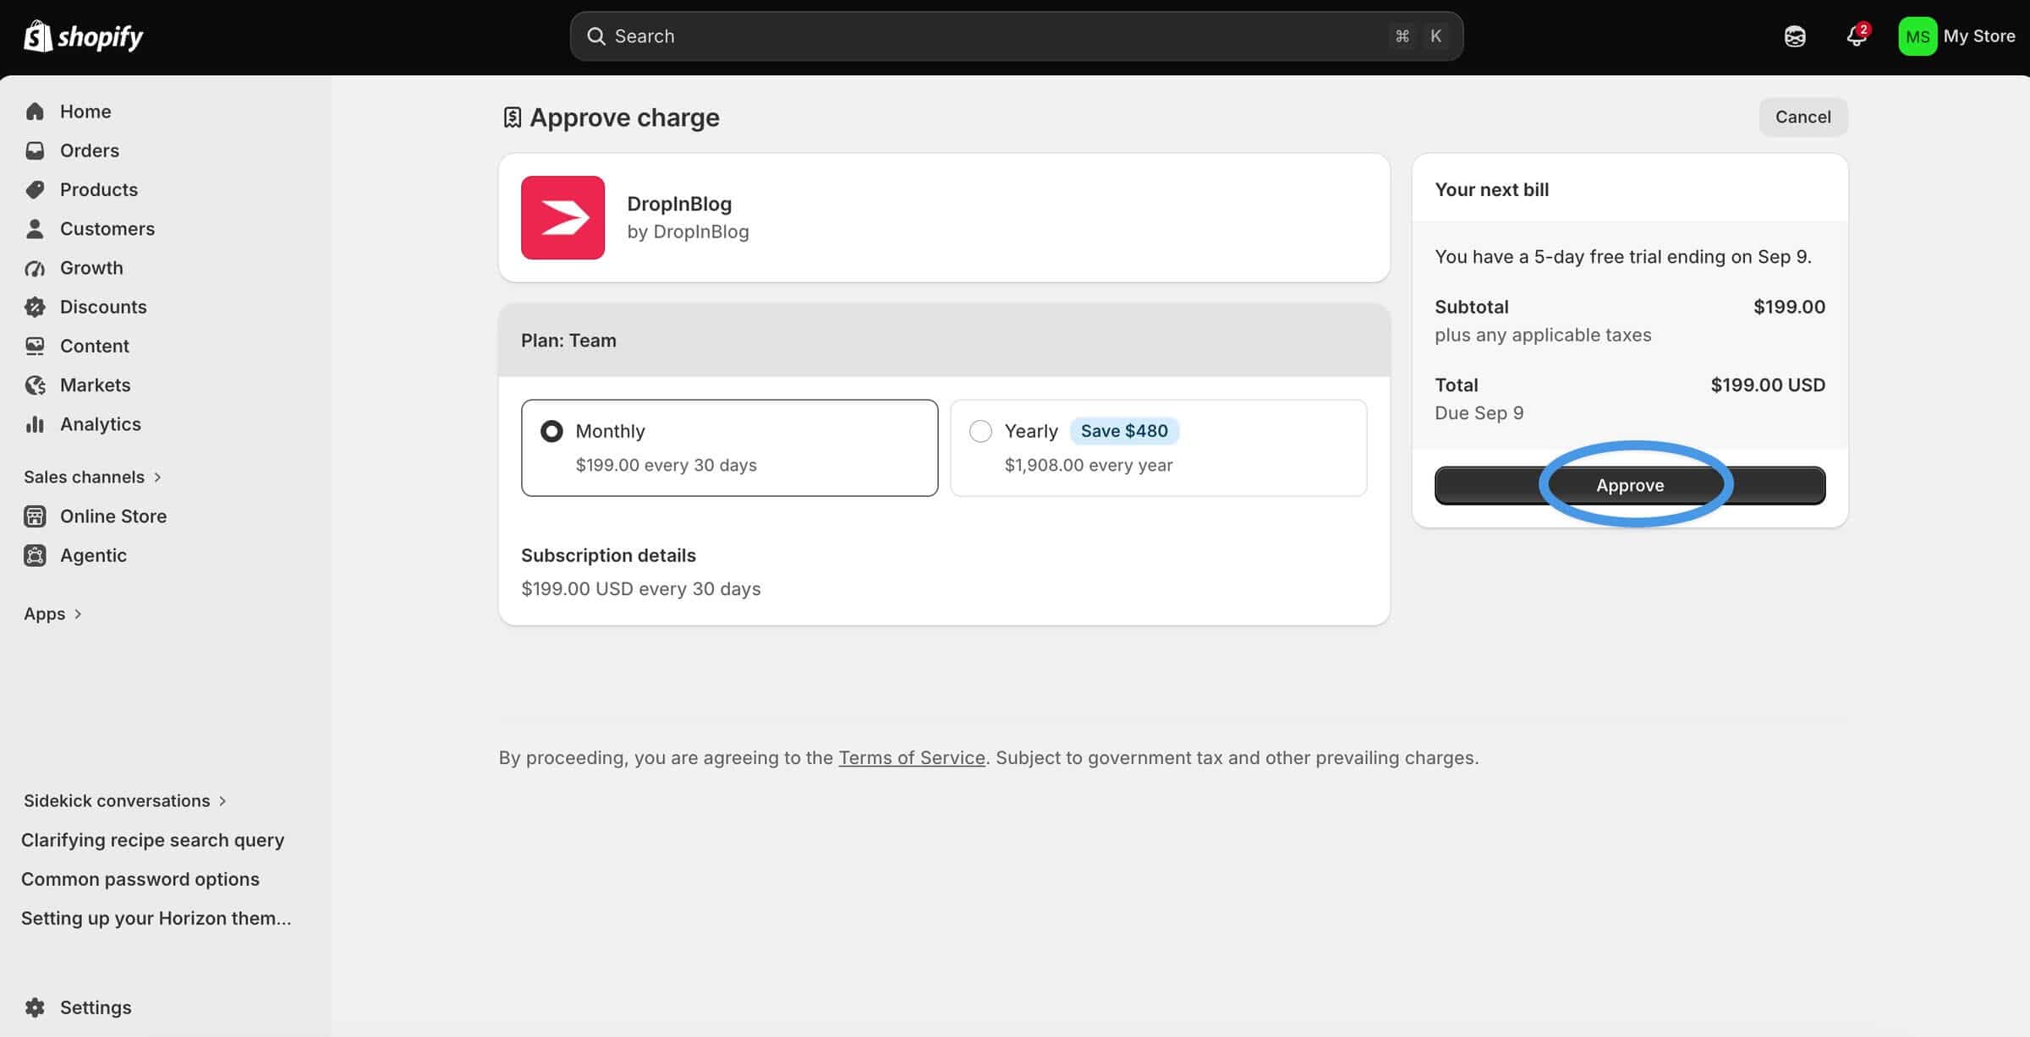Click '$199.00 every 30 days' price text

click(667, 465)
